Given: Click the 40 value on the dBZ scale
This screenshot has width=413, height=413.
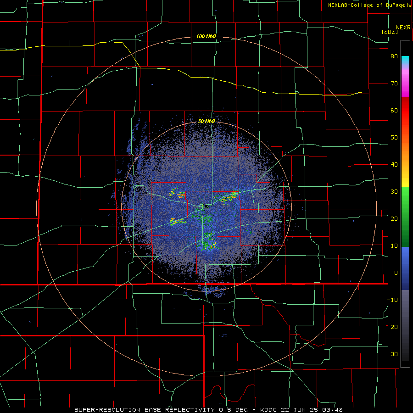Looking at the screenshot, I should point(394,165).
